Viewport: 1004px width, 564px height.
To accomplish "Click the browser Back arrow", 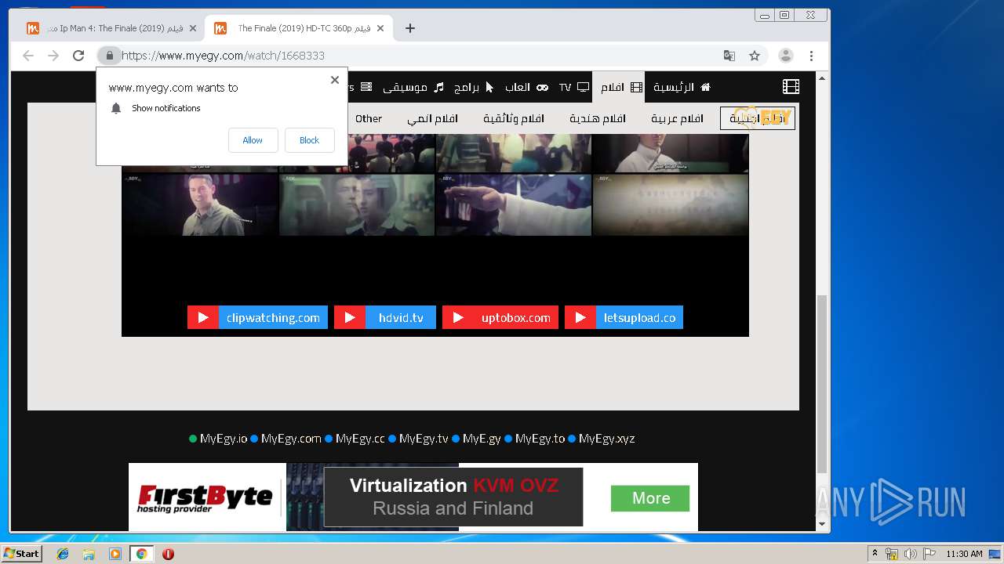I will point(28,56).
